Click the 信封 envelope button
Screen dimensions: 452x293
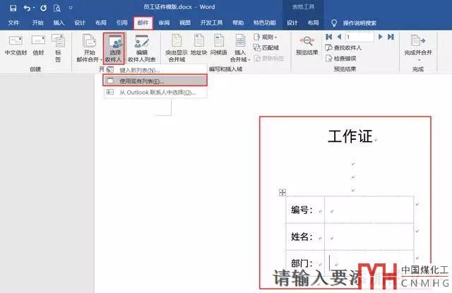pos(38,45)
